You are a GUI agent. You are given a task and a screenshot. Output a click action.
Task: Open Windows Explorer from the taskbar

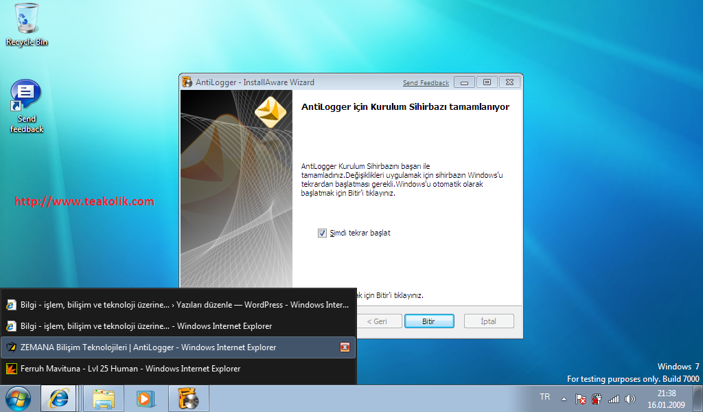pyautogui.click(x=104, y=398)
